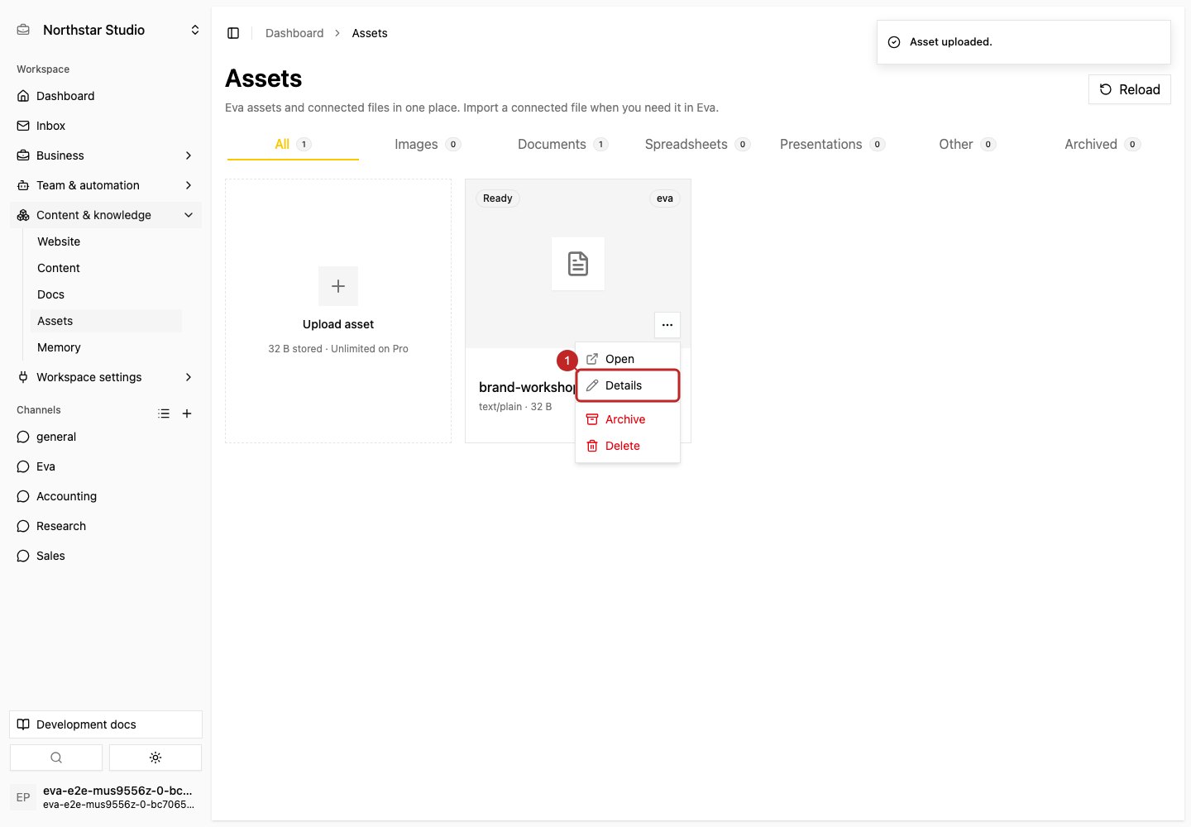Click the search magnifier button
Viewport: 1191px width, 827px height.
56,758
